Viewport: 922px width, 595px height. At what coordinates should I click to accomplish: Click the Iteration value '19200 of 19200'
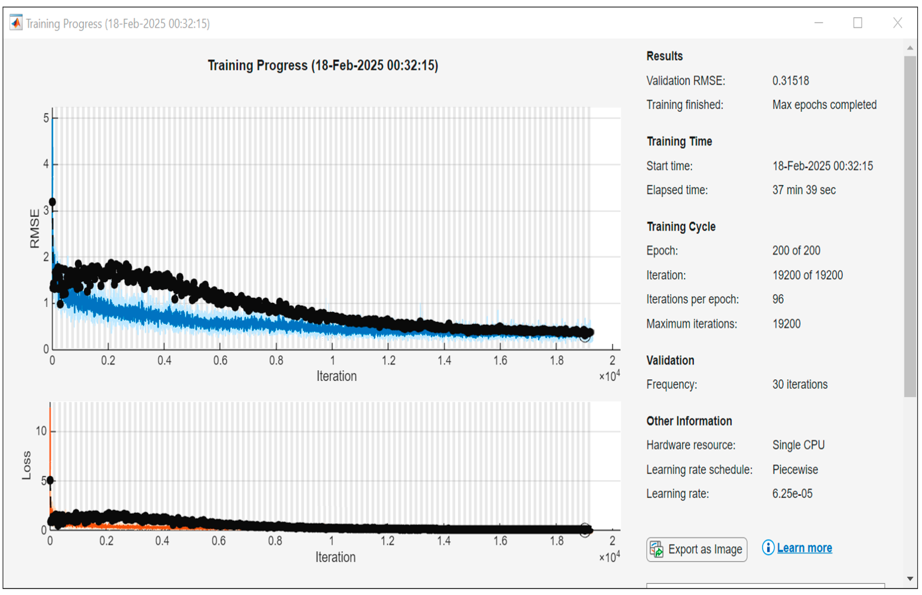(x=807, y=275)
